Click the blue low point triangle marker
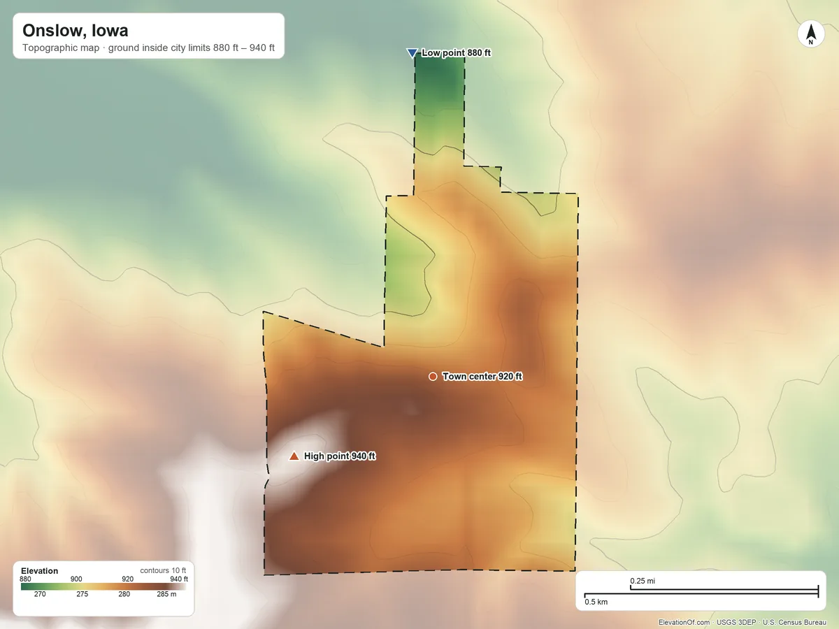The height and width of the screenshot is (629, 839). click(412, 53)
